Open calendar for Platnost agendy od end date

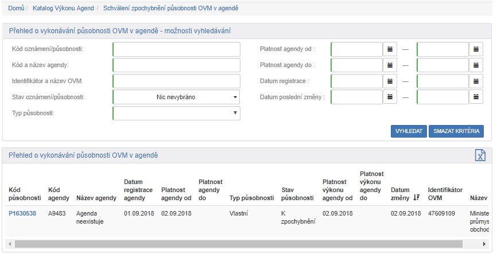point(476,49)
